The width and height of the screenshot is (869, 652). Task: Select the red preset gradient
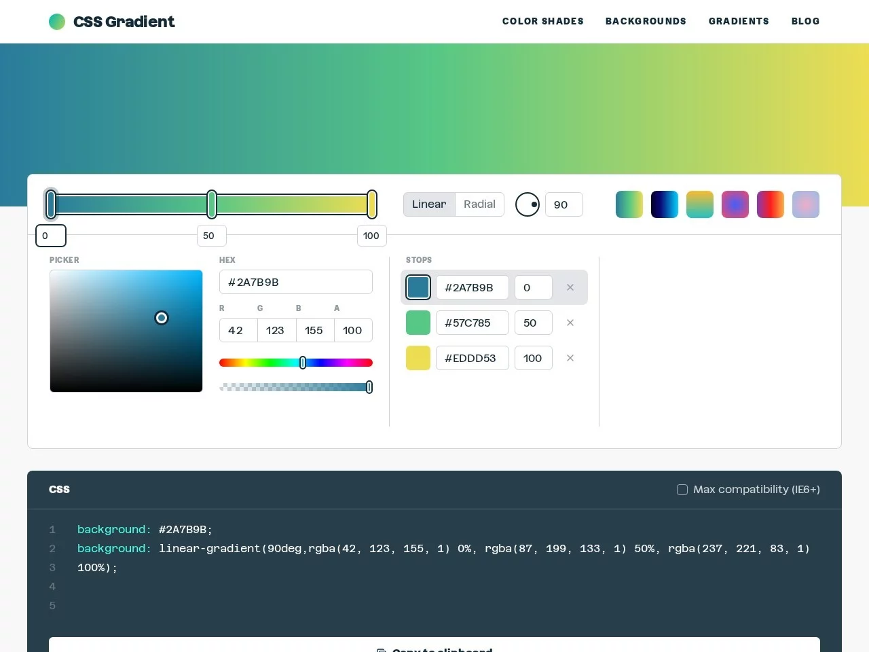[771, 204]
